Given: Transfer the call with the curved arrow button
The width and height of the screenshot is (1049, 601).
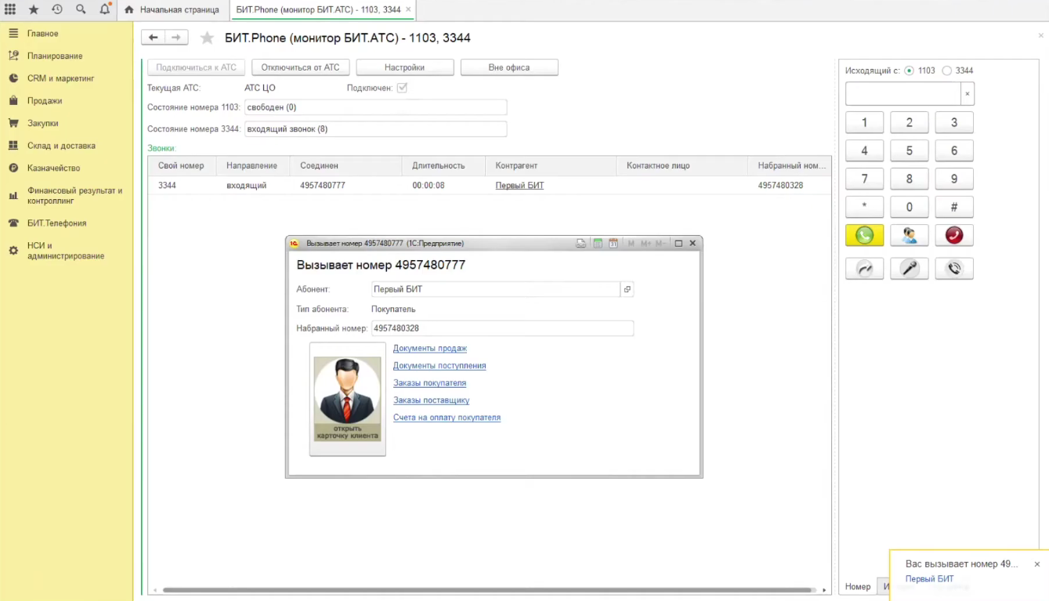Looking at the screenshot, I should click(864, 269).
